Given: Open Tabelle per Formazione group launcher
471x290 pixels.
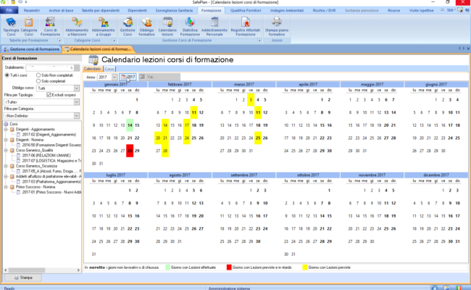Looking at the screenshot, I should 59,41.
